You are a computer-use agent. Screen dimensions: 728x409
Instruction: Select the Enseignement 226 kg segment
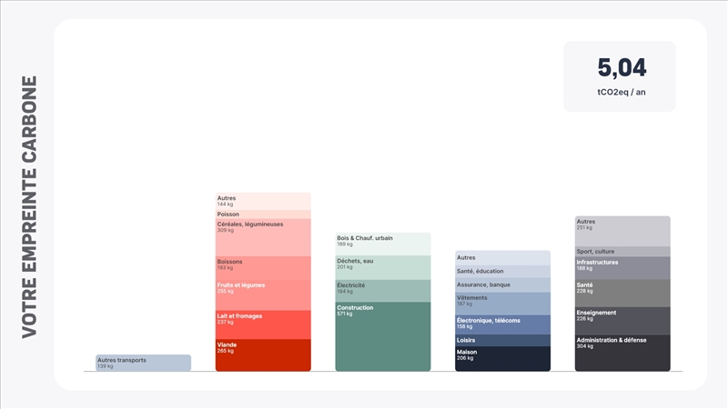point(622,321)
